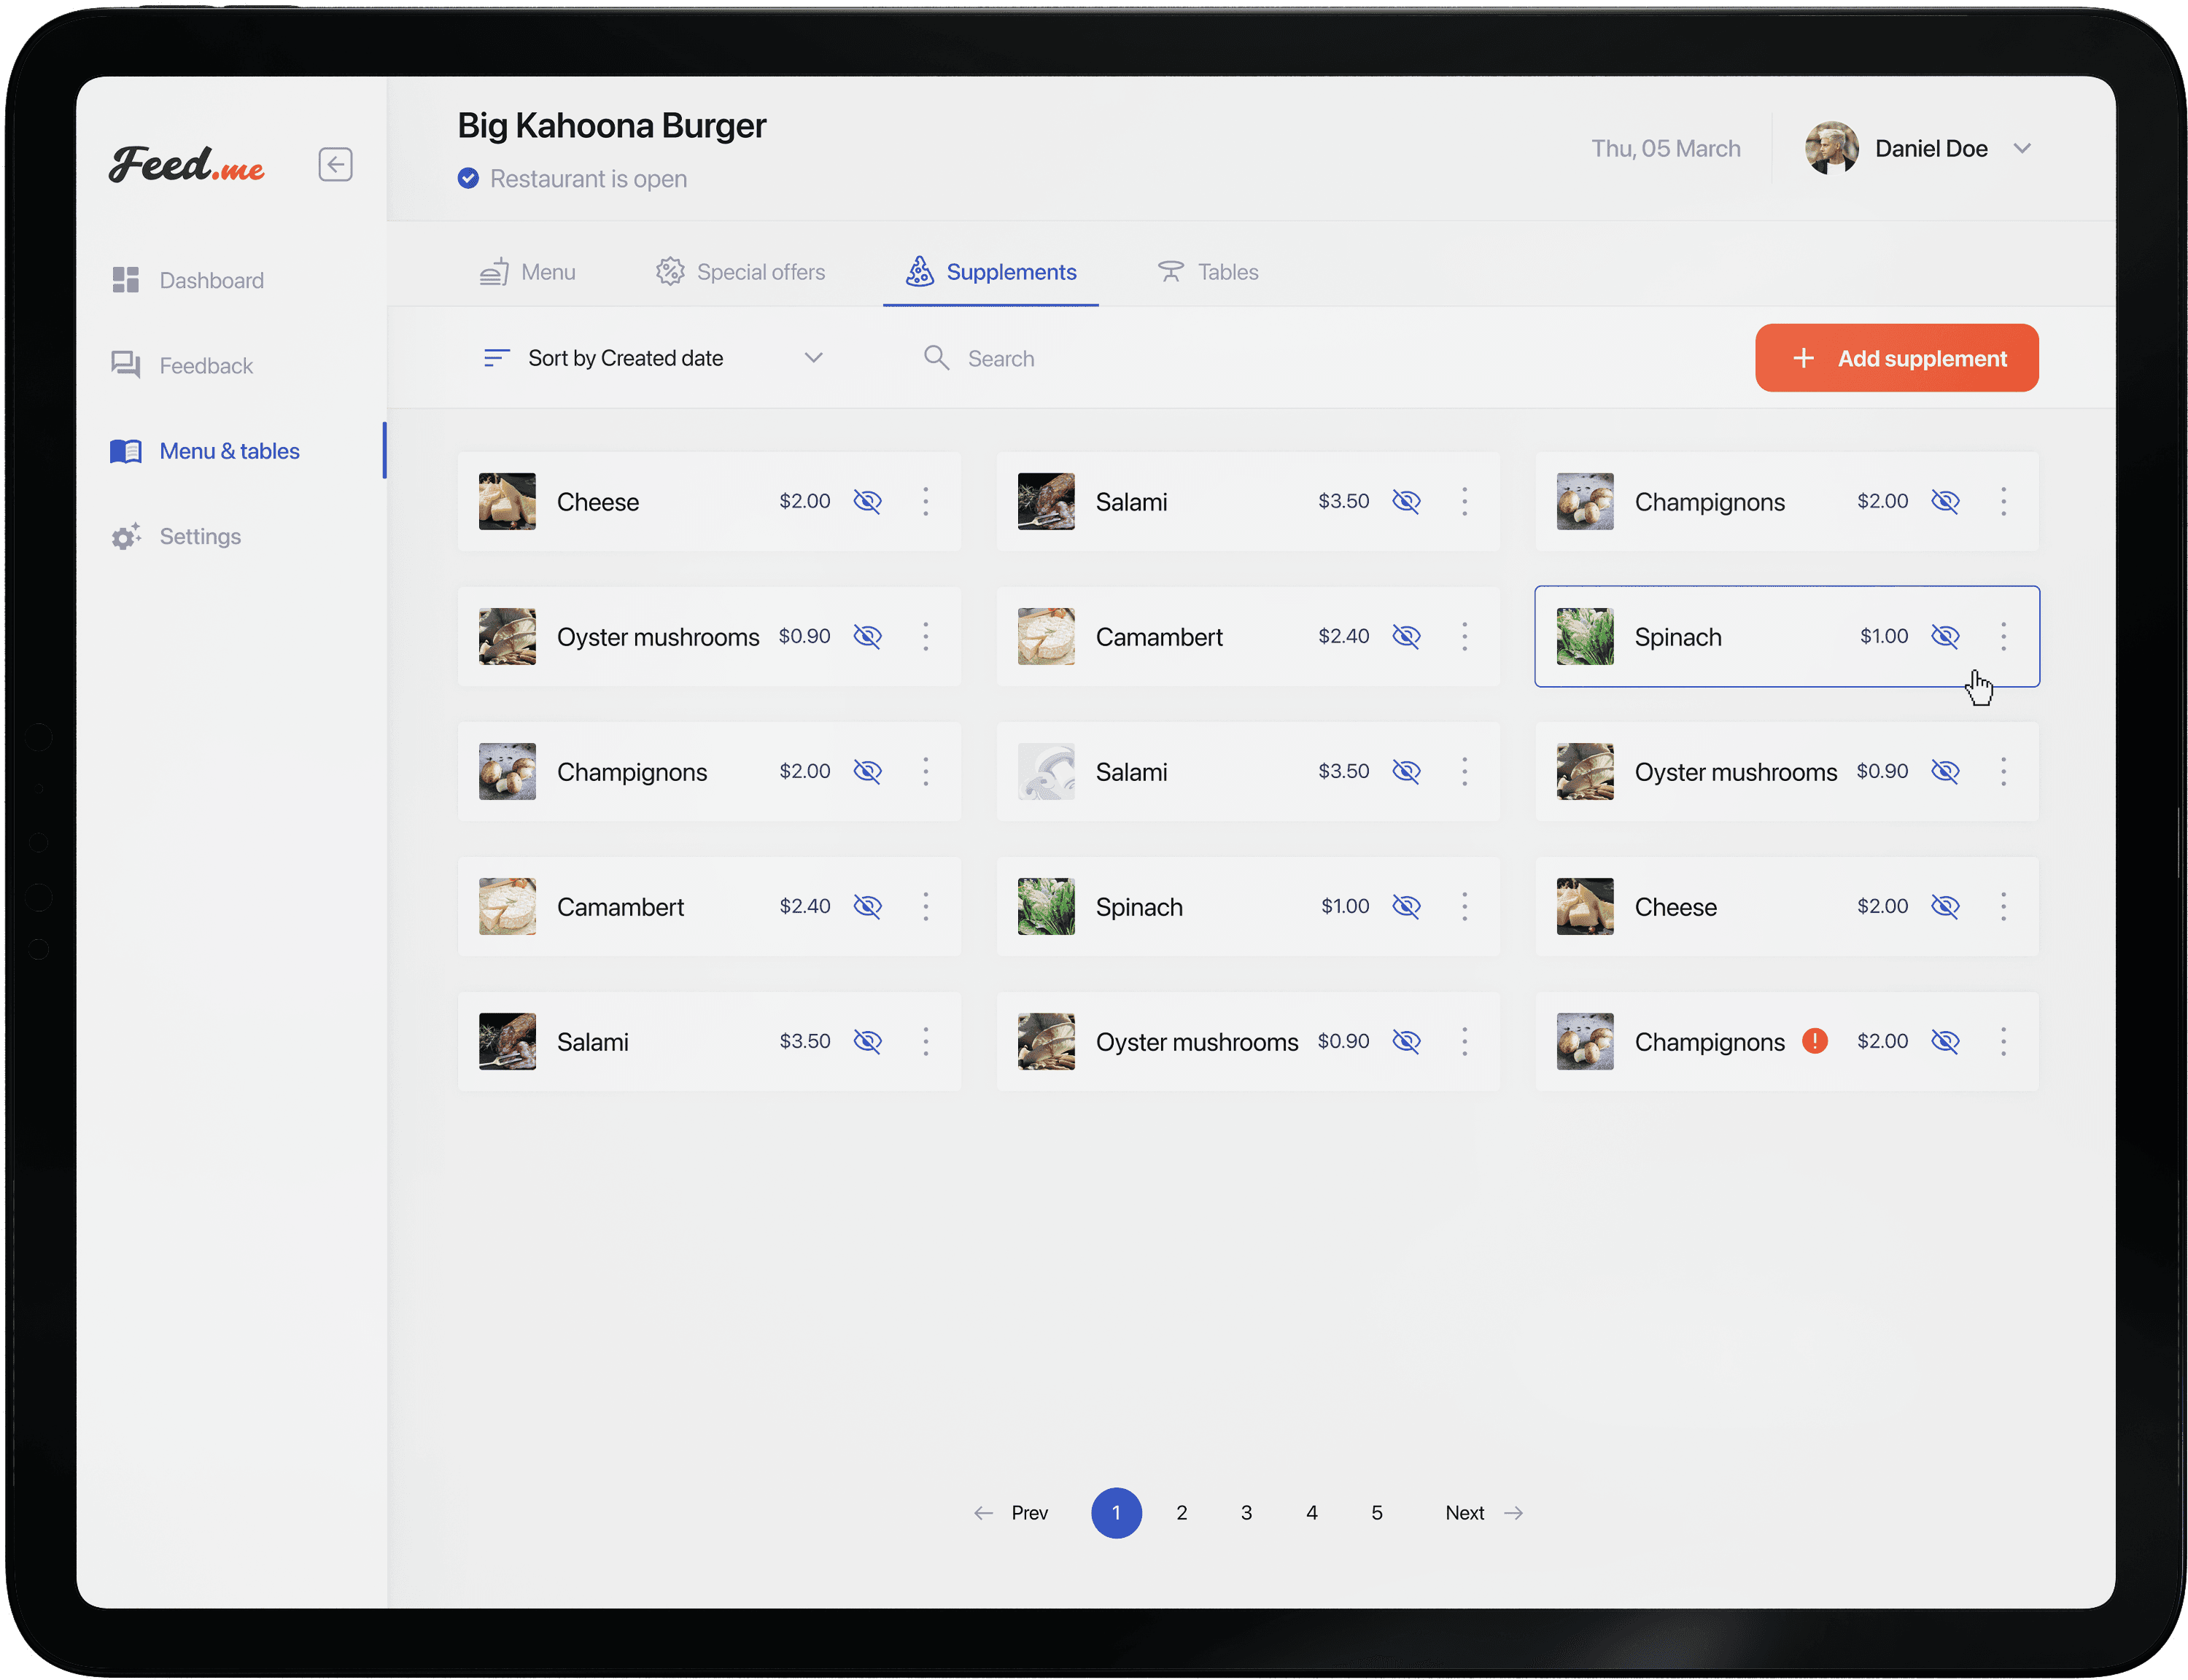Screen dimensions: 2188x1680
Task: Select page 1 in pagination
Action: [1116, 1513]
